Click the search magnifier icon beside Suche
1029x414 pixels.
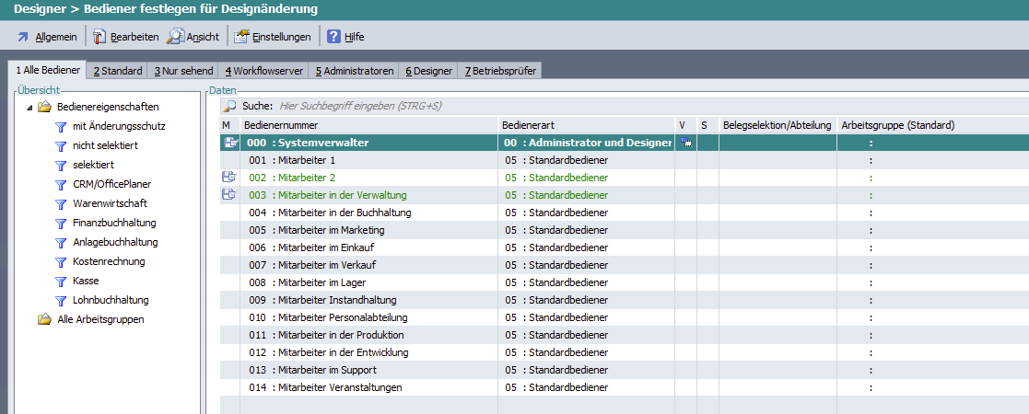tap(229, 106)
